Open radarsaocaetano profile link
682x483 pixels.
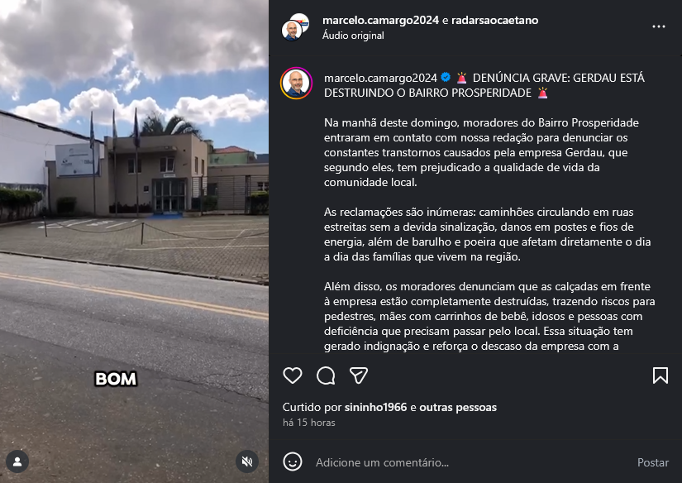pos(494,20)
